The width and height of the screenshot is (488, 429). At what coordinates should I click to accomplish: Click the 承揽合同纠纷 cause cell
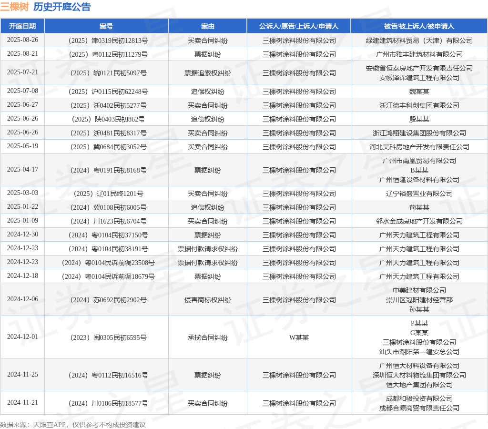pyautogui.click(x=208, y=337)
